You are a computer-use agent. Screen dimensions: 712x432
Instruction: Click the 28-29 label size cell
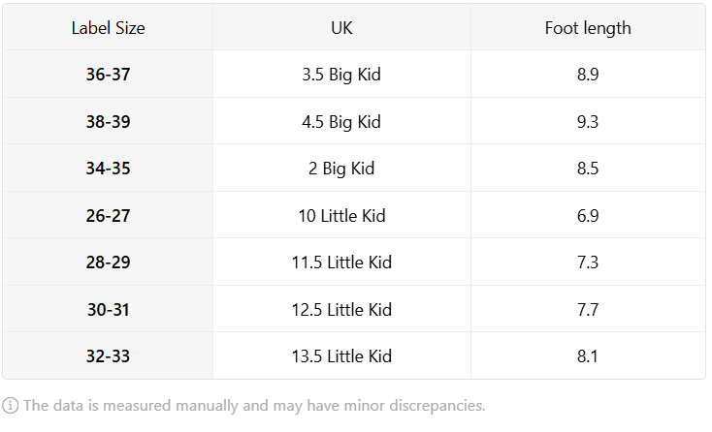click(x=108, y=262)
